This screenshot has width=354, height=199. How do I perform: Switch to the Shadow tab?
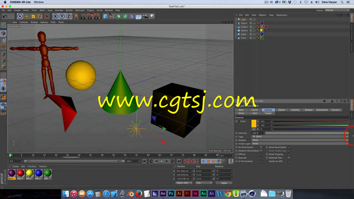(308, 110)
